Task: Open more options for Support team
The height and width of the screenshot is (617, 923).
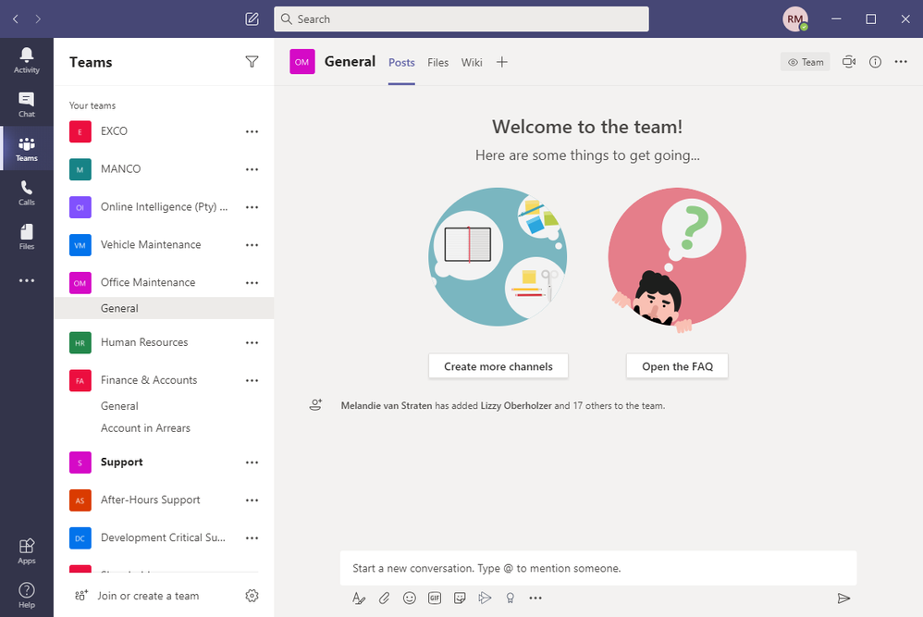Action: pos(252,463)
